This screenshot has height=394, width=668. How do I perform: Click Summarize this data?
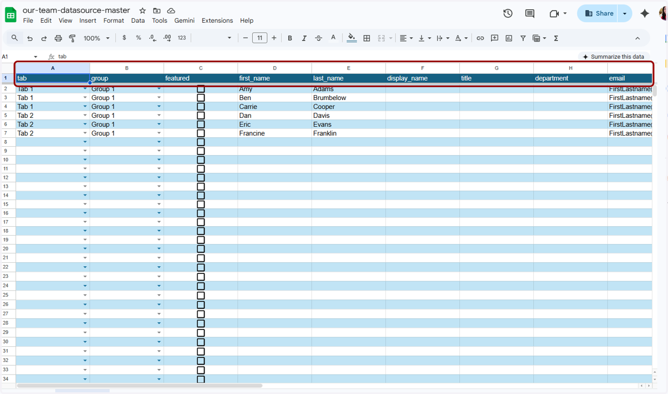[x=613, y=57]
